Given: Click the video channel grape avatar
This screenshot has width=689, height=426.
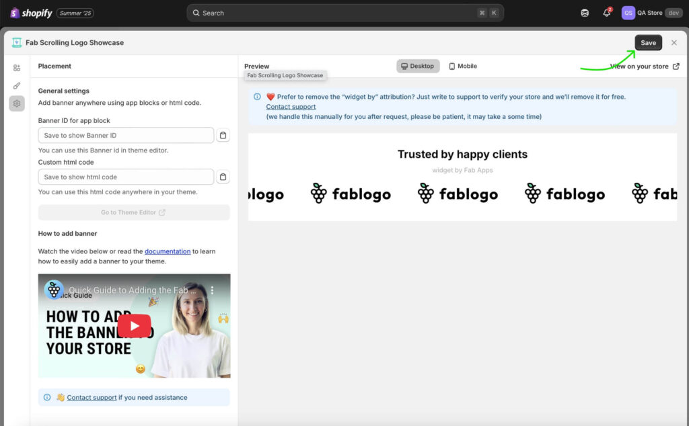Looking at the screenshot, I should tap(54, 290).
